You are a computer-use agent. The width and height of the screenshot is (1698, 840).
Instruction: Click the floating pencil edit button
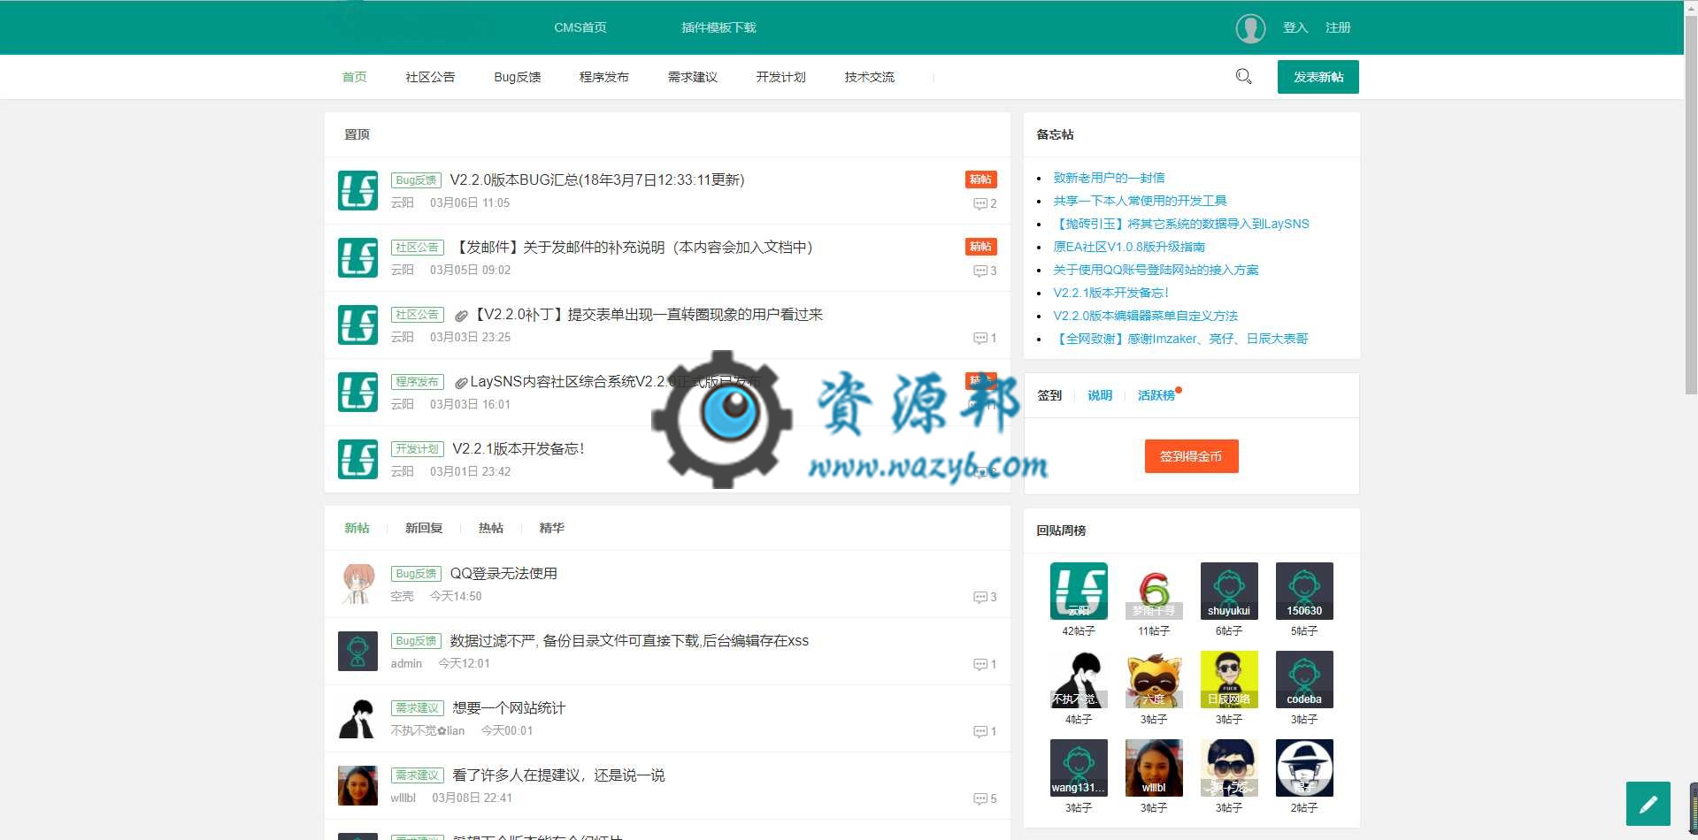1648,804
